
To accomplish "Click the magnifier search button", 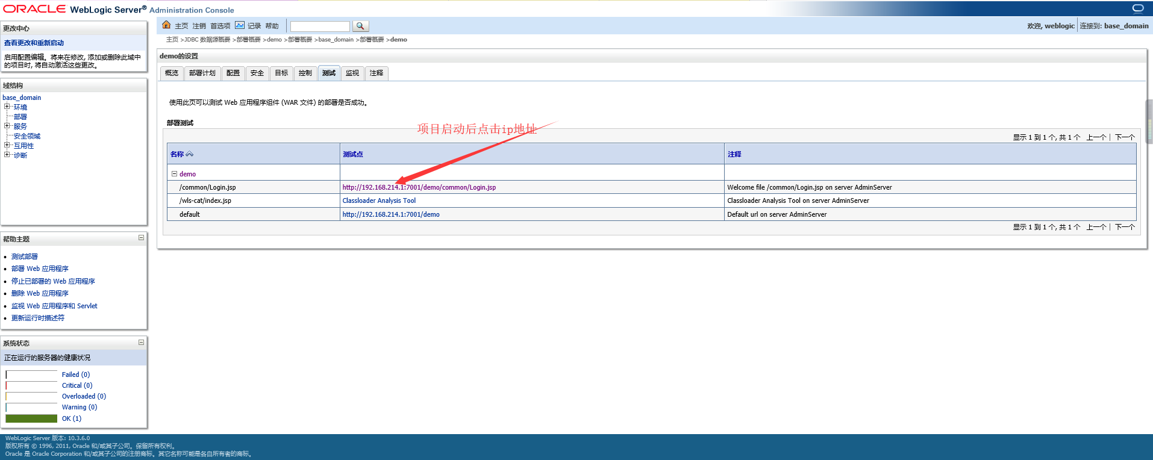I will pyautogui.click(x=360, y=26).
